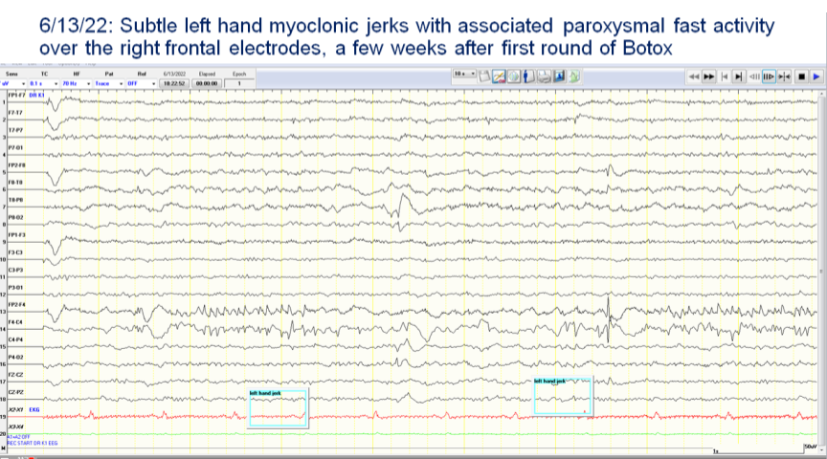Open the Ref OFF reference dropdown

[x=152, y=83]
